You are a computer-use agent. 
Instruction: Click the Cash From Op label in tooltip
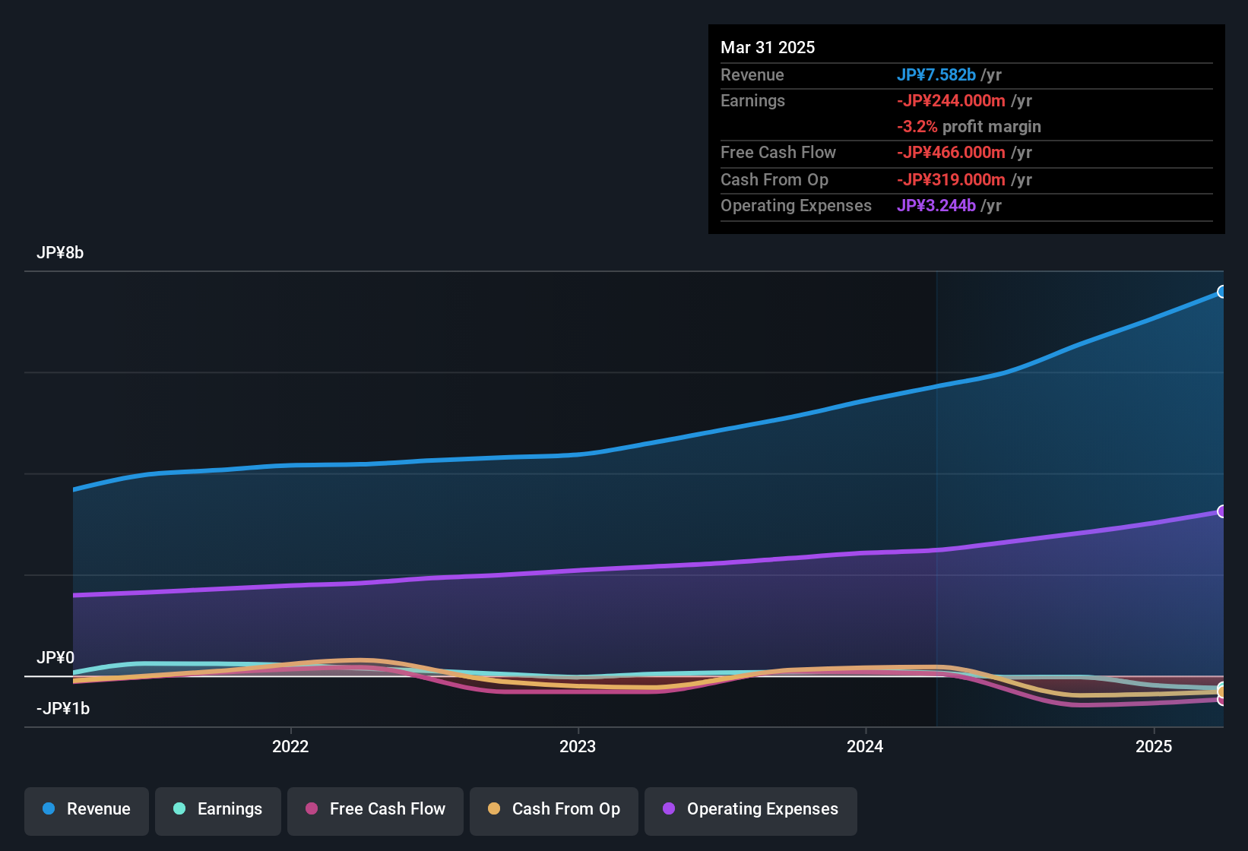774,179
